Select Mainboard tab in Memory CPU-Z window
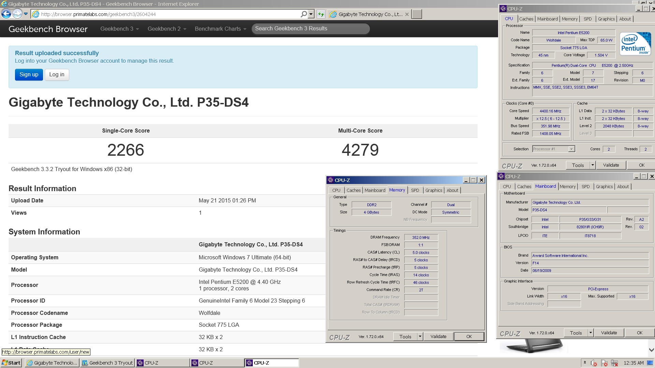Viewport: 655px width, 368px height. tap(375, 190)
